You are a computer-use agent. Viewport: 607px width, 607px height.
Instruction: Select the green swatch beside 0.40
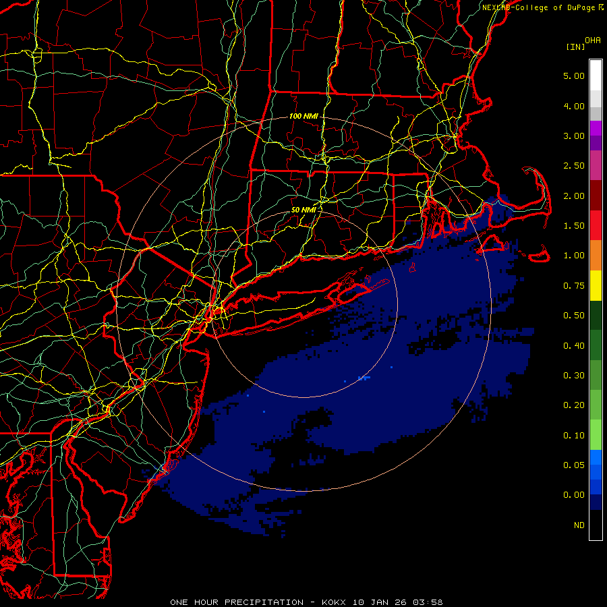[596, 345]
